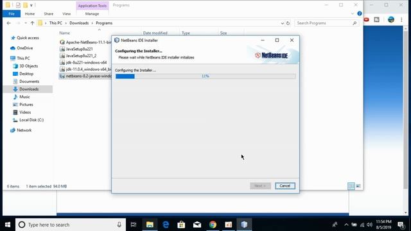Open Task View from taskbar
Viewport: 411px width, 231px height.
(134, 225)
